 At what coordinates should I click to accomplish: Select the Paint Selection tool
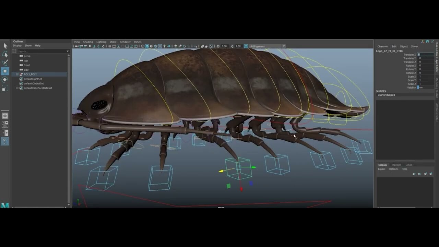coord(5,63)
